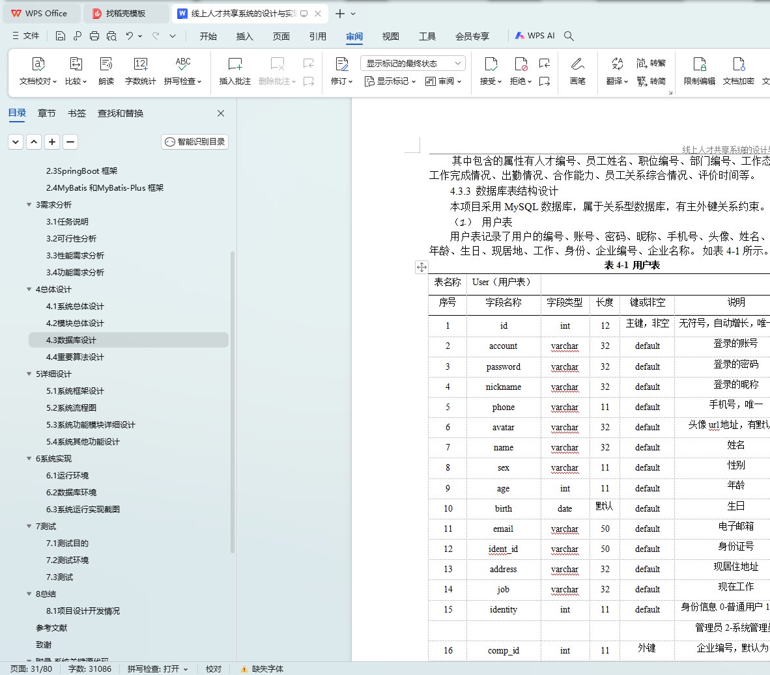Toggle 修订 track changes

click(x=342, y=71)
